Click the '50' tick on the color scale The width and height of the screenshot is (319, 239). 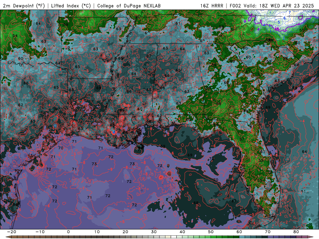(x=211, y=232)
